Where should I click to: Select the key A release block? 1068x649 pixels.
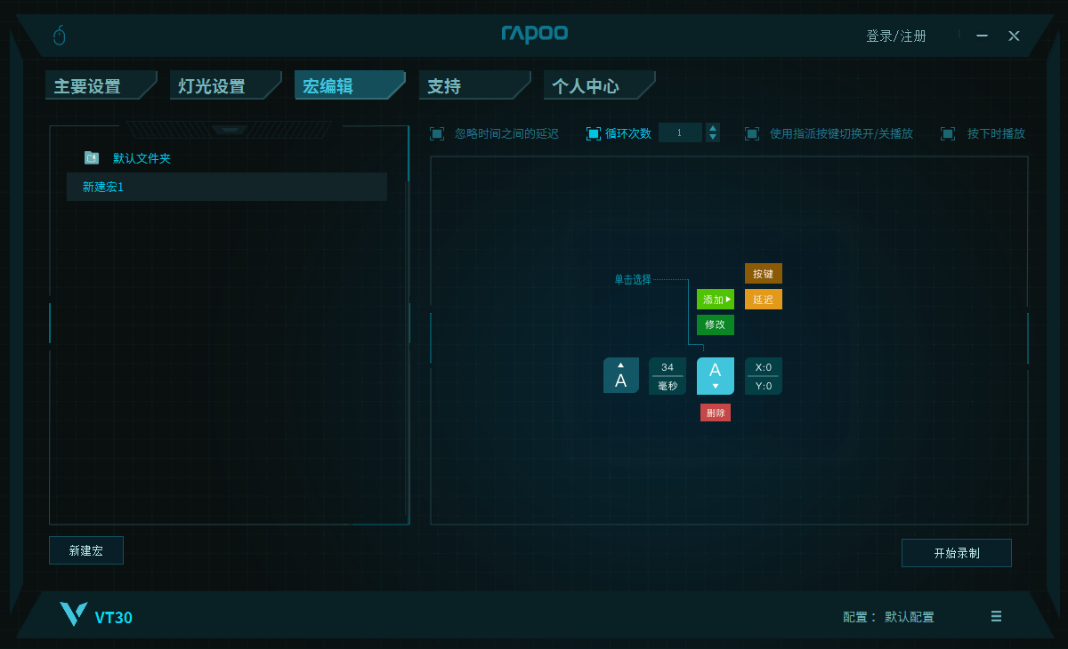621,375
